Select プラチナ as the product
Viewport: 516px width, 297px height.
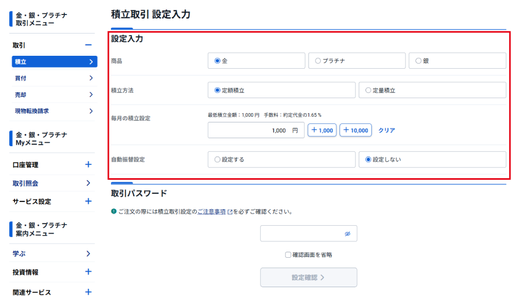point(318,61)
